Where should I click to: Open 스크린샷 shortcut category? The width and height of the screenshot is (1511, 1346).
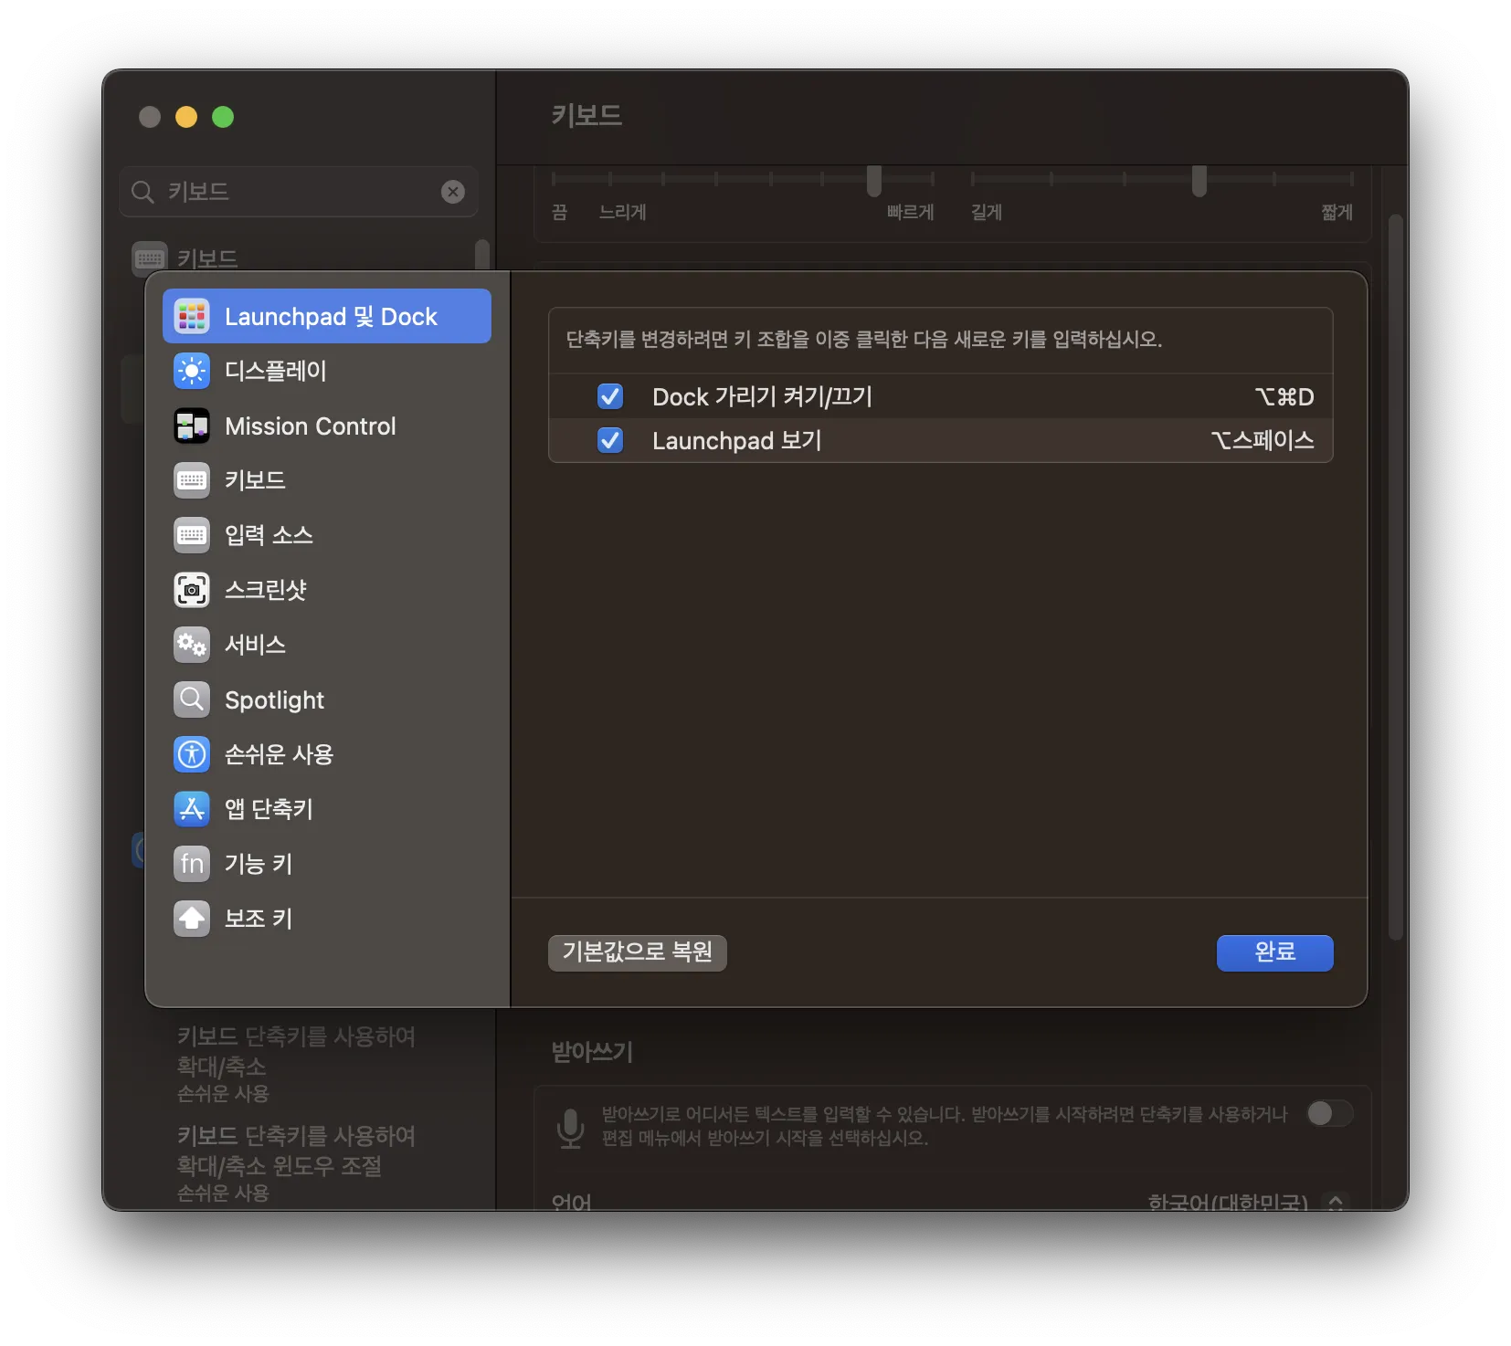(327, 590)
